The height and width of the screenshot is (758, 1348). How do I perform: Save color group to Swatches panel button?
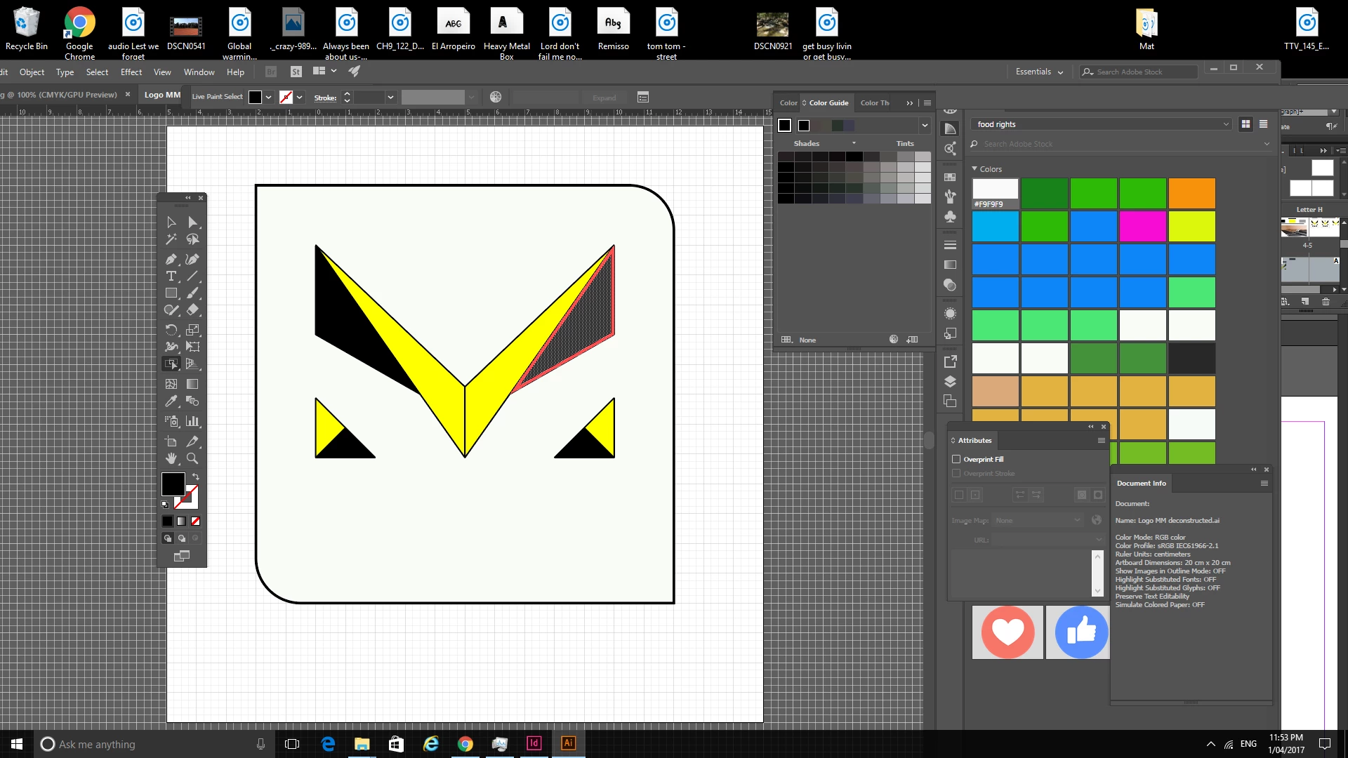(912, 340)
